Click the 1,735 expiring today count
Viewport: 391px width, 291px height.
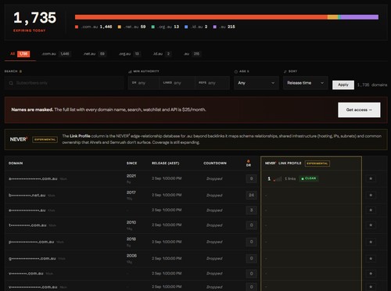[34, 18]
